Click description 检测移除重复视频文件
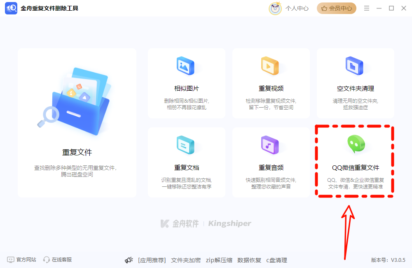This screenshot has width=412, height=268. point(271,101)
